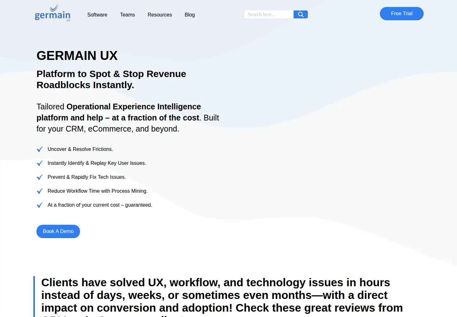Click the 'Clients have solved UX' testimonial heading
Image resolution: width=457 pixels, height=317 pixels.
pos(222,297)
